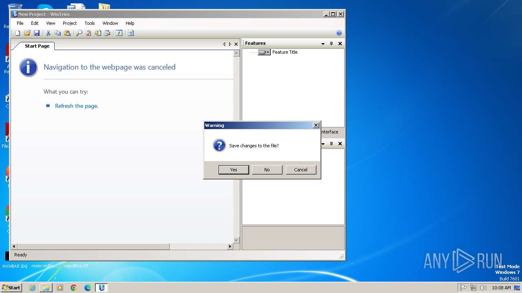Close the lower right panel

[340, 144]
